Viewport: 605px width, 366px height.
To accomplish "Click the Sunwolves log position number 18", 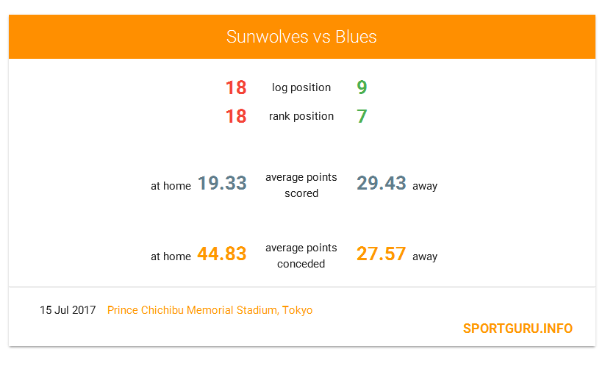I will pyautogui.click(x=236, y=87).
